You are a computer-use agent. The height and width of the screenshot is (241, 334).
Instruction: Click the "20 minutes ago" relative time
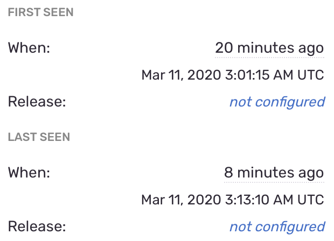click(x=269, y=48)
